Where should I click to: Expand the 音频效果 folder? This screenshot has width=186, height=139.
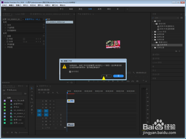tap(153, 34)
